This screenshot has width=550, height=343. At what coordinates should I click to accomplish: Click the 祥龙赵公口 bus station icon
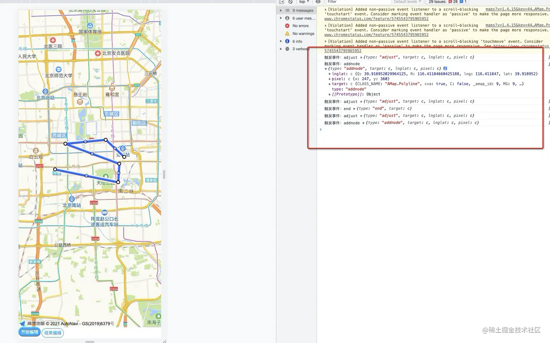coord(104,213)
